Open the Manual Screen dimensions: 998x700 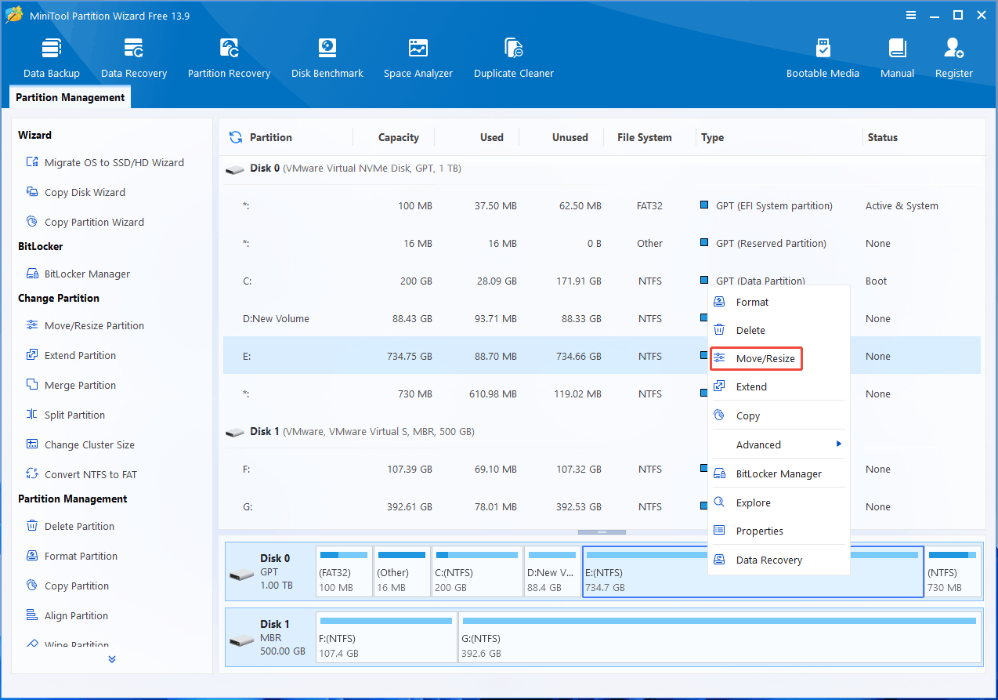click(897, 58)
